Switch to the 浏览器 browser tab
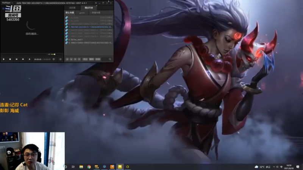303x170 pixels. 72,8
